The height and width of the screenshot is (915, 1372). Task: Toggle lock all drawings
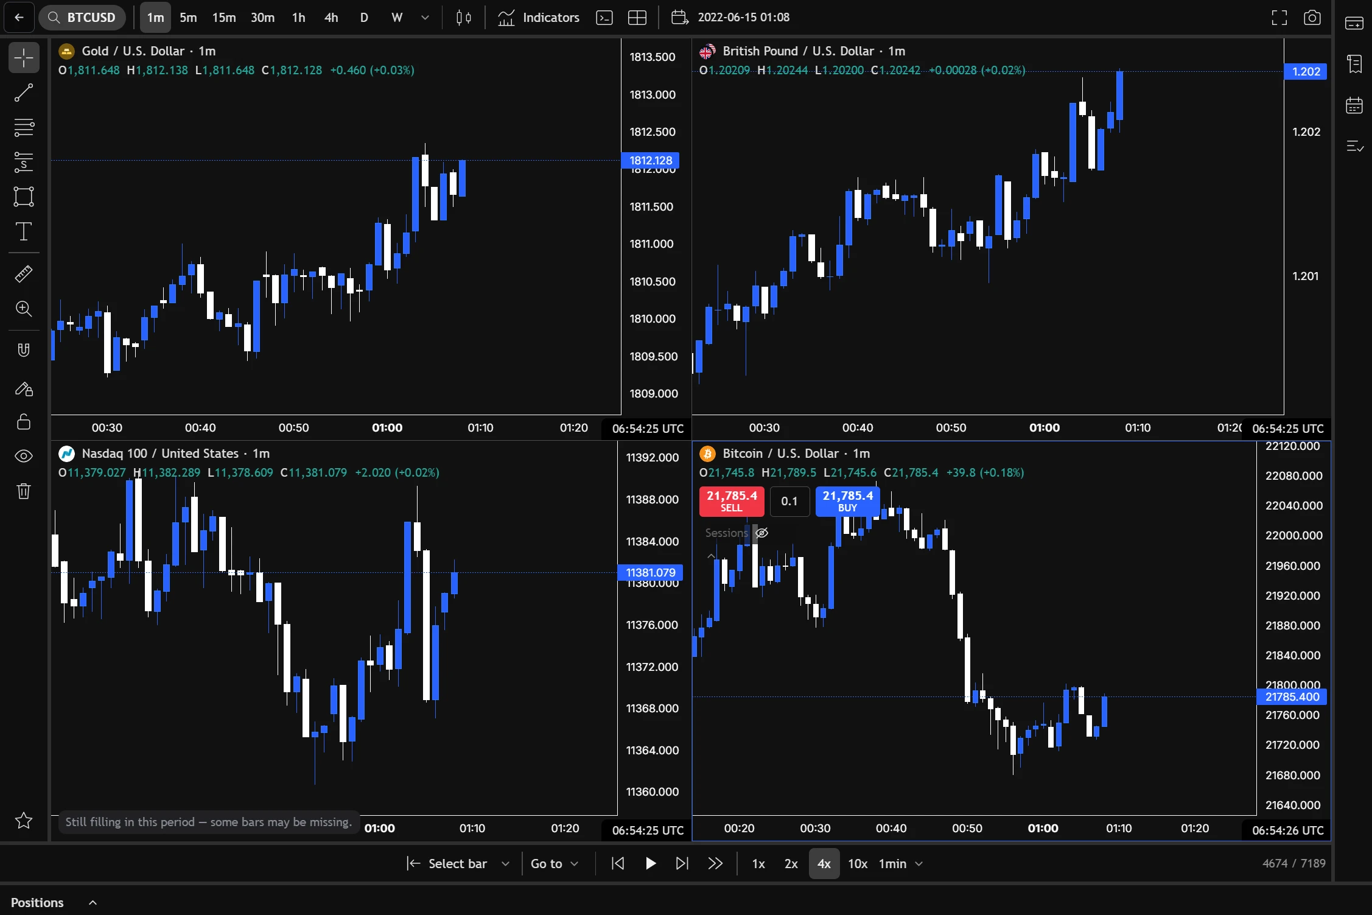24,422
